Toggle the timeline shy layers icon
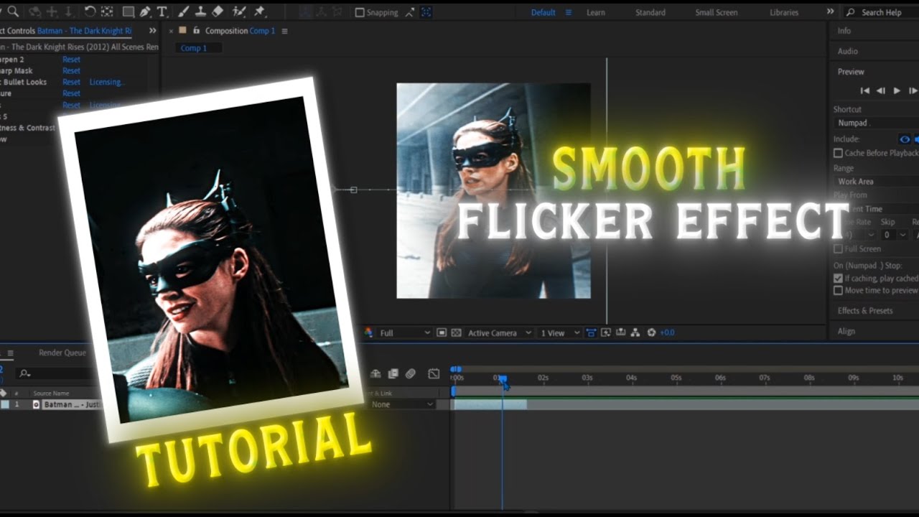This screenshot has width=919, height=517. 375,373
